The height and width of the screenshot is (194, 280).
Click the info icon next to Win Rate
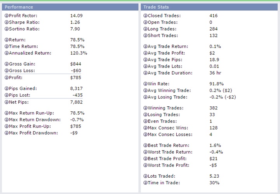pyautogui.click(x=145, y=84)
